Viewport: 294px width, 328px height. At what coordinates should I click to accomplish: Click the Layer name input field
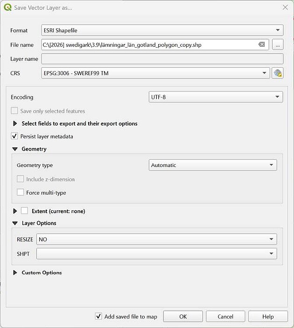pyautogui.click(x=162, y=59)
